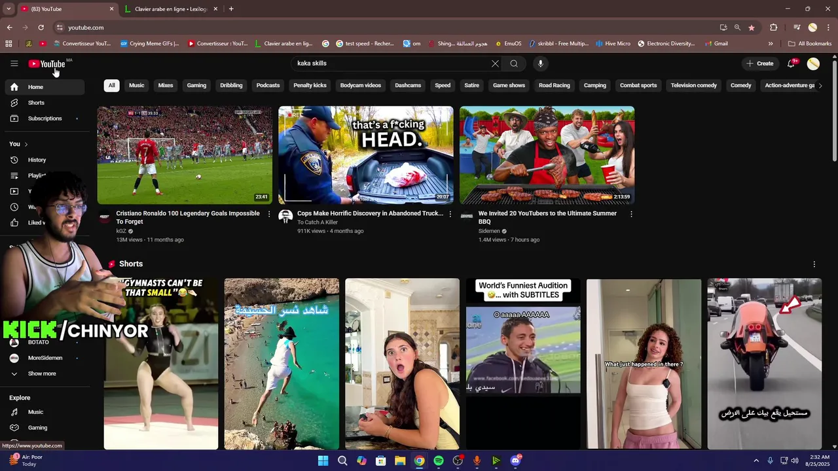Open the Gymnasts Can't Be That Small short
838x471 pixels.
tap(161, 364)
